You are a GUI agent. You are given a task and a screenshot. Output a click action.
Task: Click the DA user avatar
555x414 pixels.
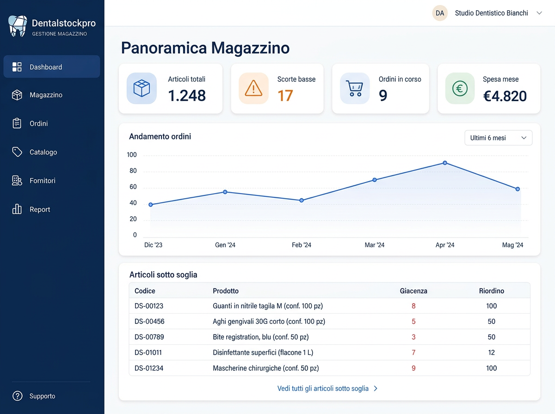point(440,13)
